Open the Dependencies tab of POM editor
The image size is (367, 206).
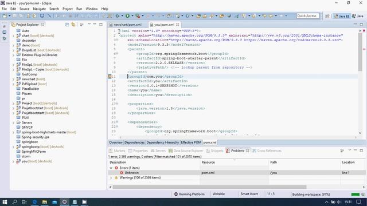pyautogui.click(x=134, y=142)
